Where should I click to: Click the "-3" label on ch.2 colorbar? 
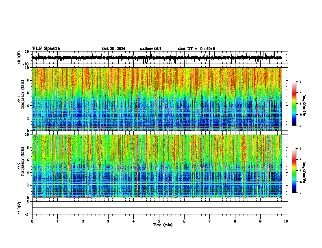[x=300, y=149]
